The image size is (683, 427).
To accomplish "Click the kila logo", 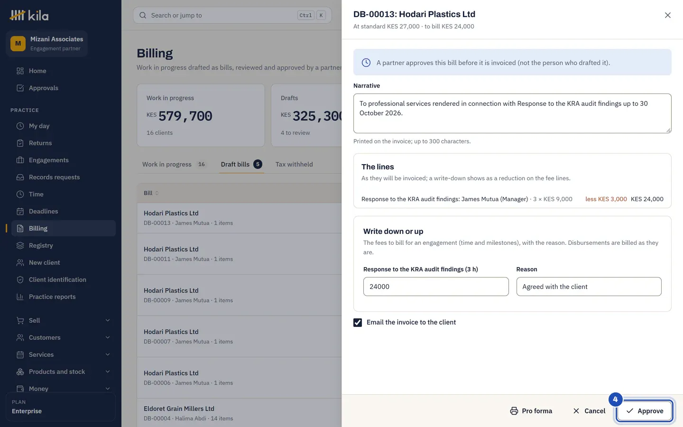I will pyautogui.click(x=29, y=15).
